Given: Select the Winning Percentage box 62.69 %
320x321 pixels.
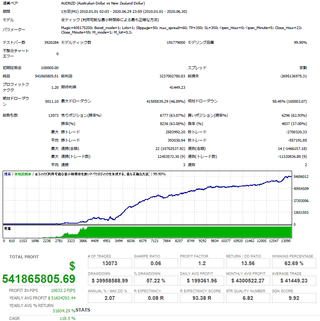Looking at the screenshot, I should (x=294, y=263).
